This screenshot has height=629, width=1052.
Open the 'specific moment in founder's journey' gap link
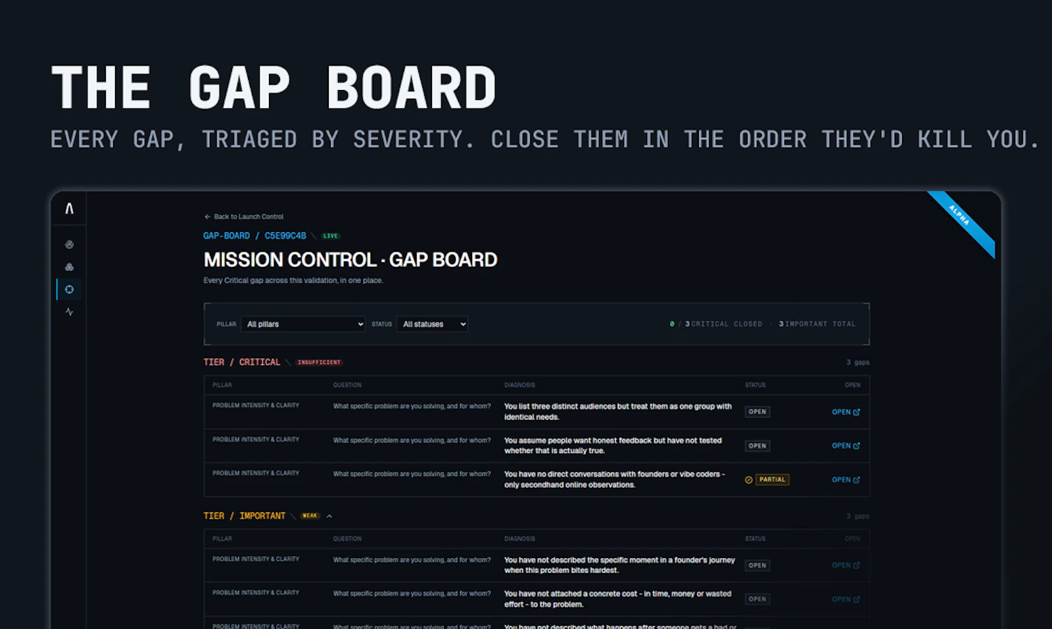[x=846, y=565]
